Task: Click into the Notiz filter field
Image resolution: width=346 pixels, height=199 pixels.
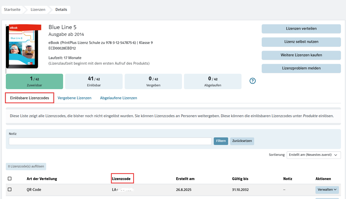Action: (x=110, y=141)
